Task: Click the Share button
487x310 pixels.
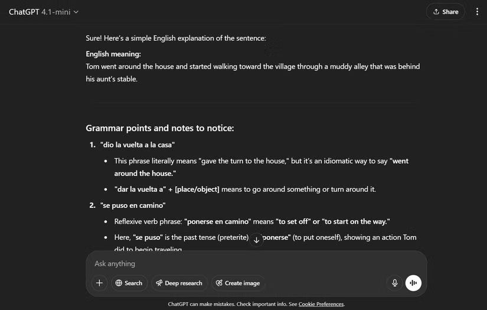Action: (x=445, y=12)
